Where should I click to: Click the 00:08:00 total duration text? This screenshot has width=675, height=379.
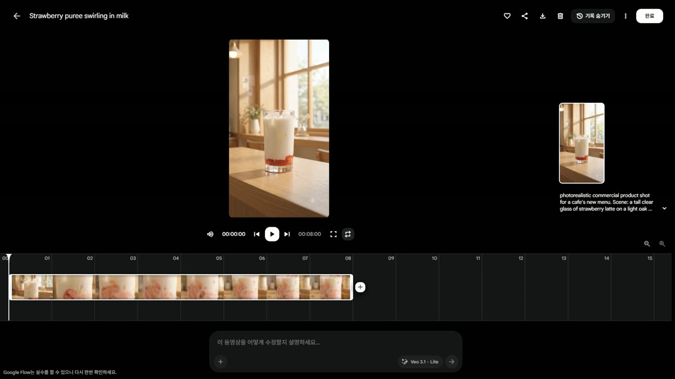click(x=309, y=234)
